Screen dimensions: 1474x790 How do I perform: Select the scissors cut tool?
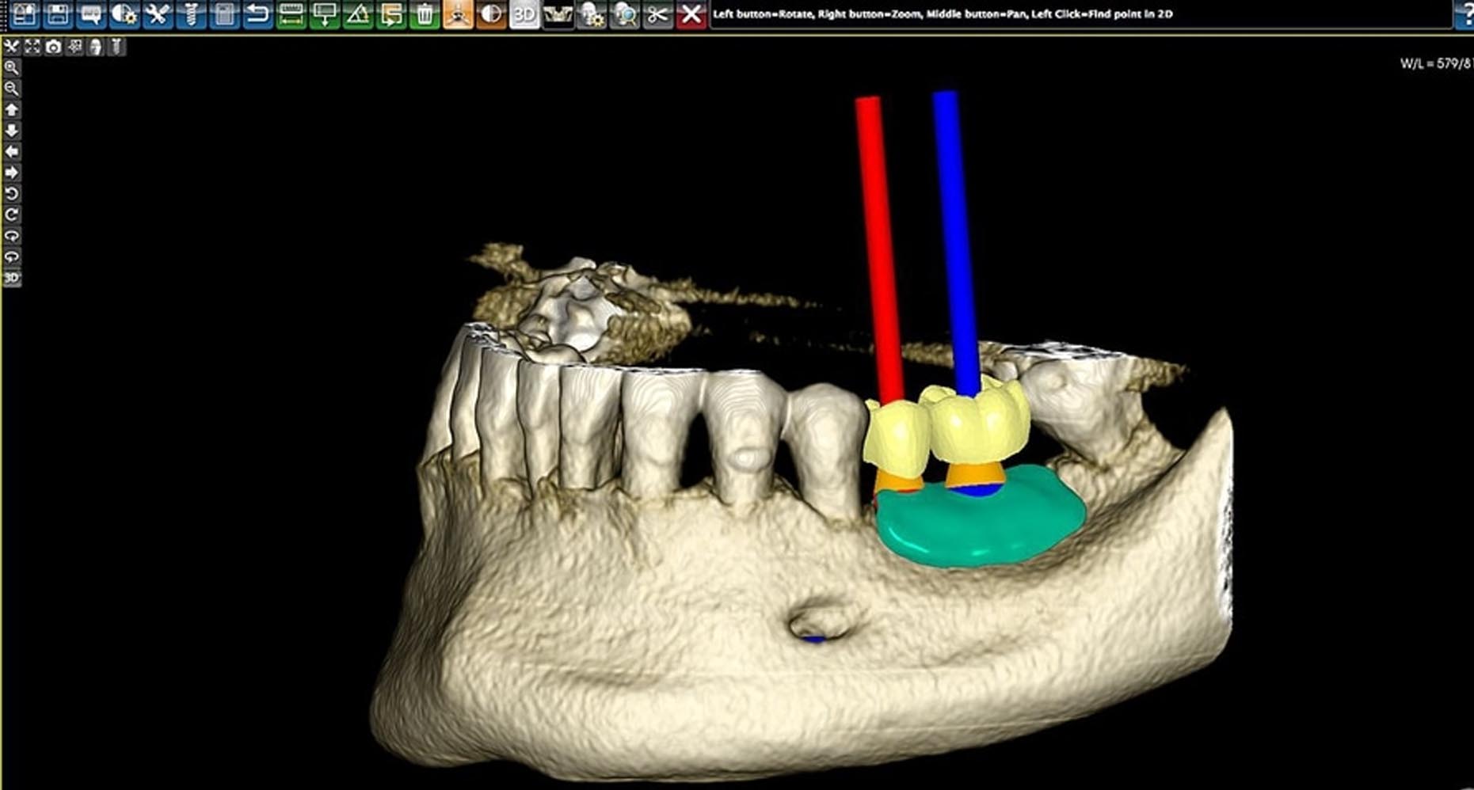point(657,13)
